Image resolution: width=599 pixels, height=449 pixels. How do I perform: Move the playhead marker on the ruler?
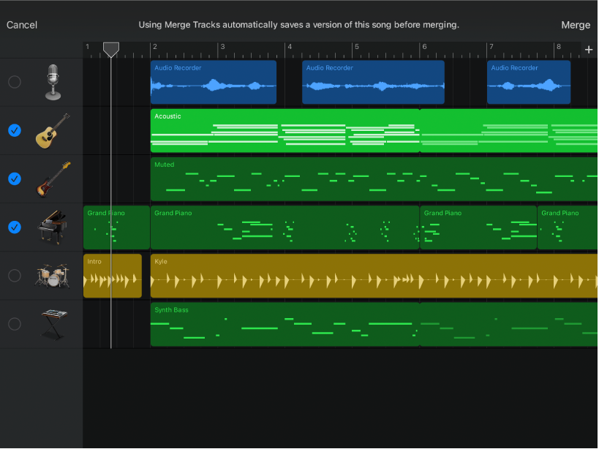click(110, 50)
